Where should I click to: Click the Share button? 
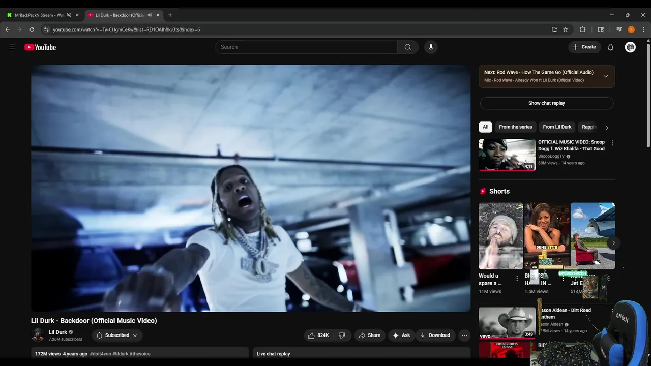coord(369,335)
